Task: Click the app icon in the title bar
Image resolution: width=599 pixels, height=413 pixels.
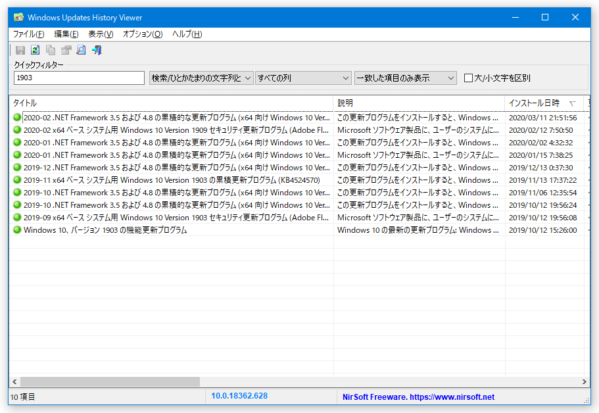Action: point(18,18)
